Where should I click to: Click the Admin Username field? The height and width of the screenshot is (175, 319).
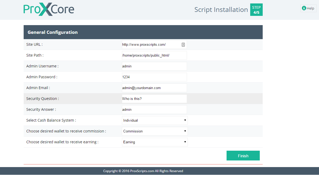click(x=154, y=66)
